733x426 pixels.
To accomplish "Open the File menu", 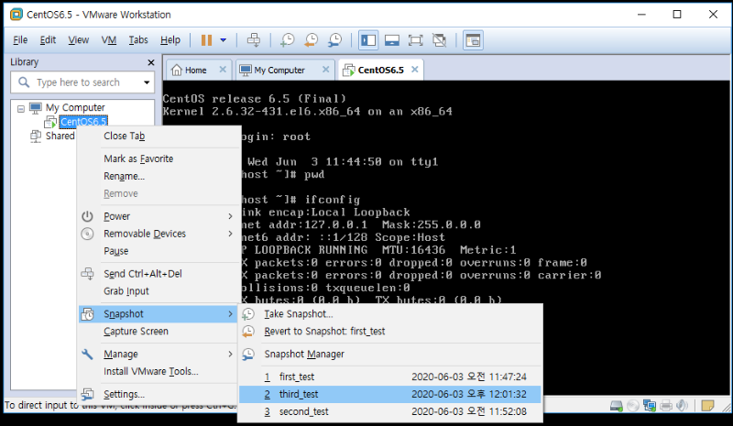I will coord(20,40).
